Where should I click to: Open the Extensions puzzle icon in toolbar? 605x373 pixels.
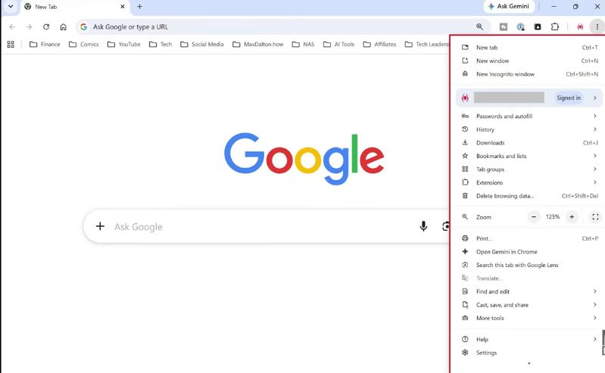click(555, 26)
